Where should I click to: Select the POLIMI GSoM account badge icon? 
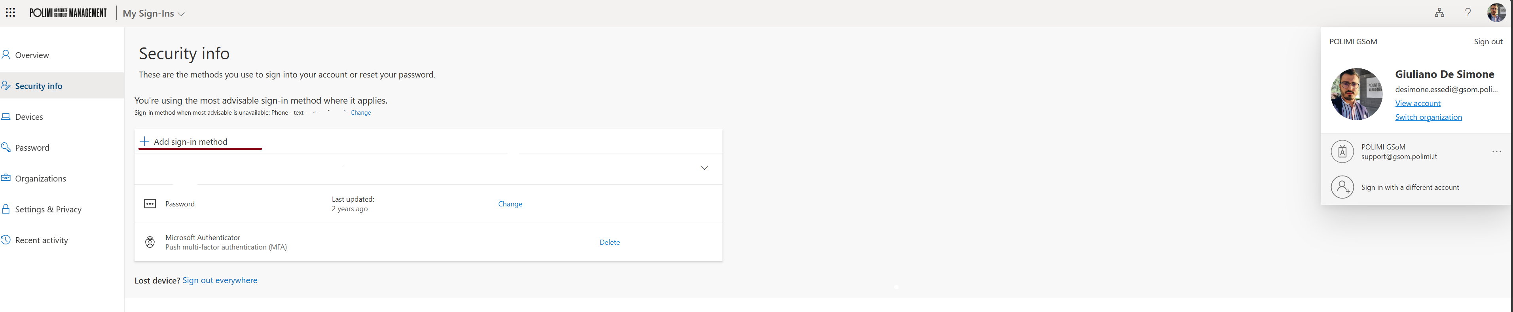(1342, 152)
